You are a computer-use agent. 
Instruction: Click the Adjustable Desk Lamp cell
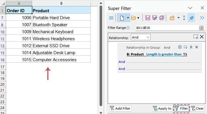coord(61,52)
